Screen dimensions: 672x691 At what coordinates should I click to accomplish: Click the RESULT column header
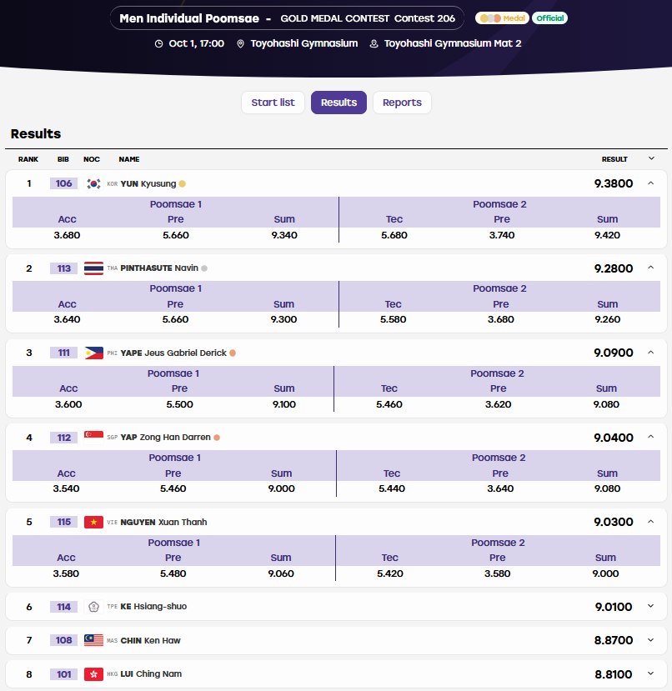click(614, 159)
